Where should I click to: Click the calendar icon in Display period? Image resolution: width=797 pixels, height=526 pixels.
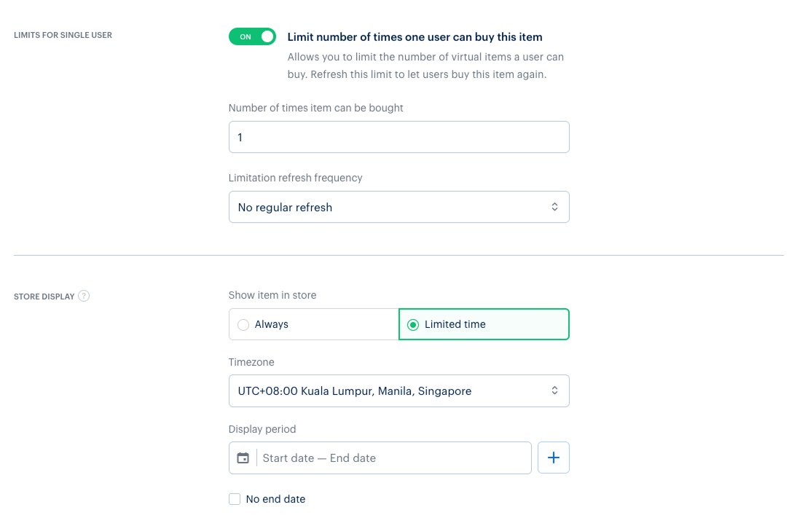243,458
